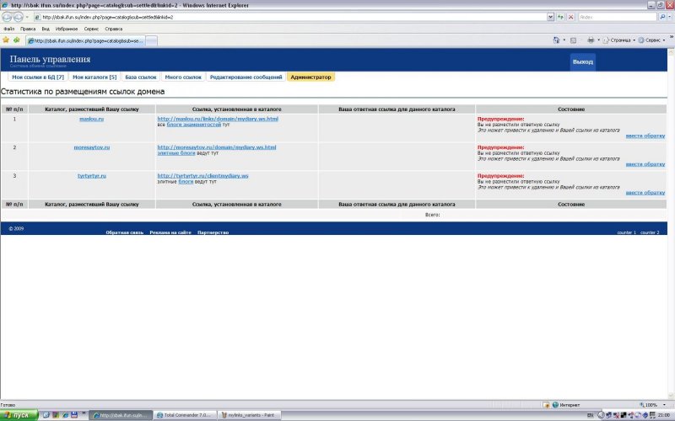675x421 pixels.
Task: Click the Print icon in command bar
Action: coord(591,40)
